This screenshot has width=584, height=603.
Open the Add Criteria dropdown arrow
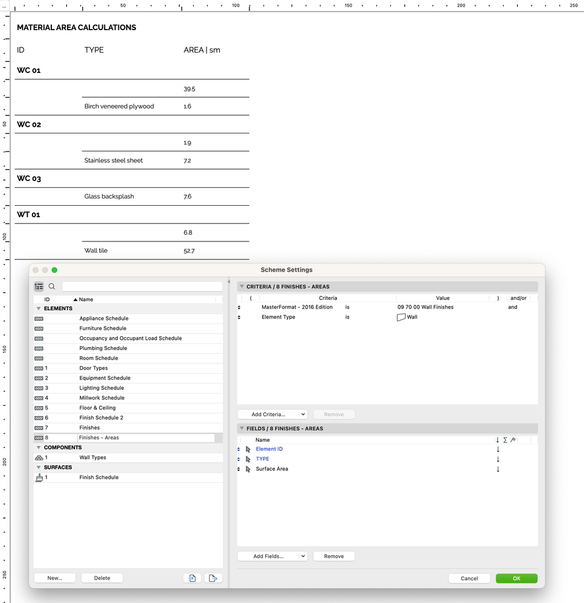(303, 414)
